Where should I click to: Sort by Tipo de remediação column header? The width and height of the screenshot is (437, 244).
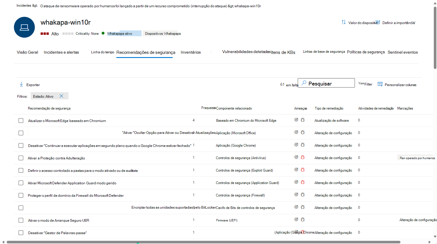pos(329,108)
